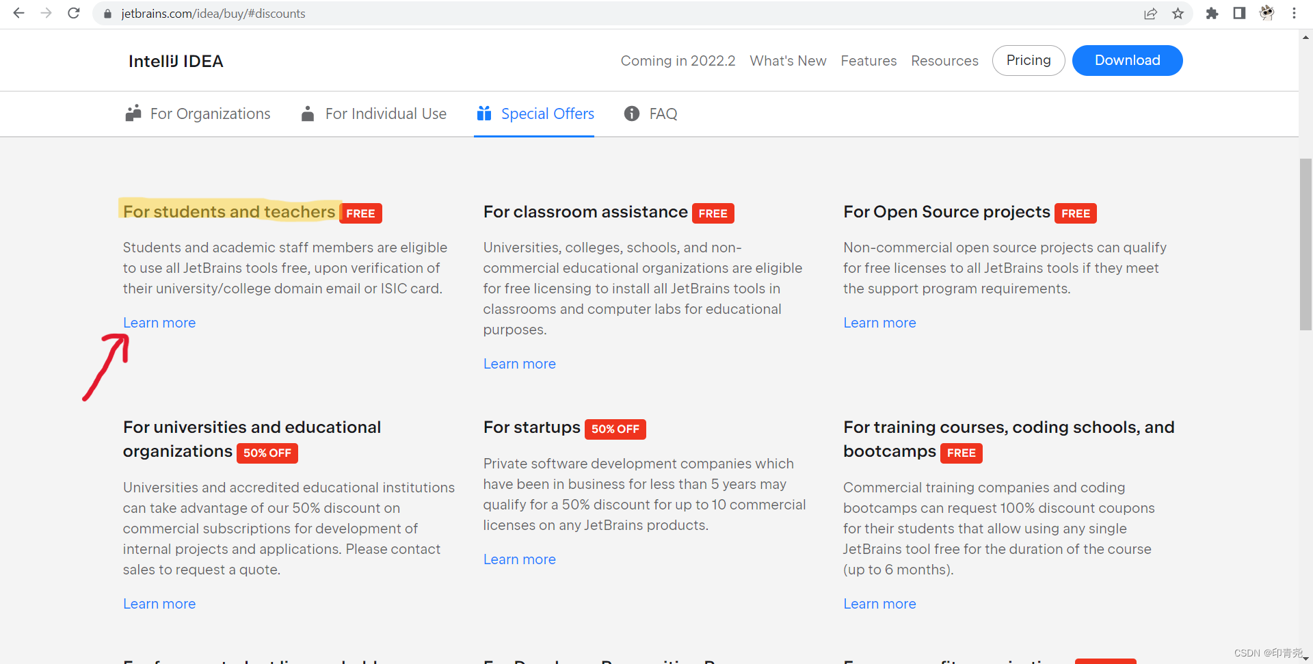Click the share page icon in address bar
Image resolution: width=1313 pixels, height=664 pixels.
pyautogui.click(x=1150, y=14)
